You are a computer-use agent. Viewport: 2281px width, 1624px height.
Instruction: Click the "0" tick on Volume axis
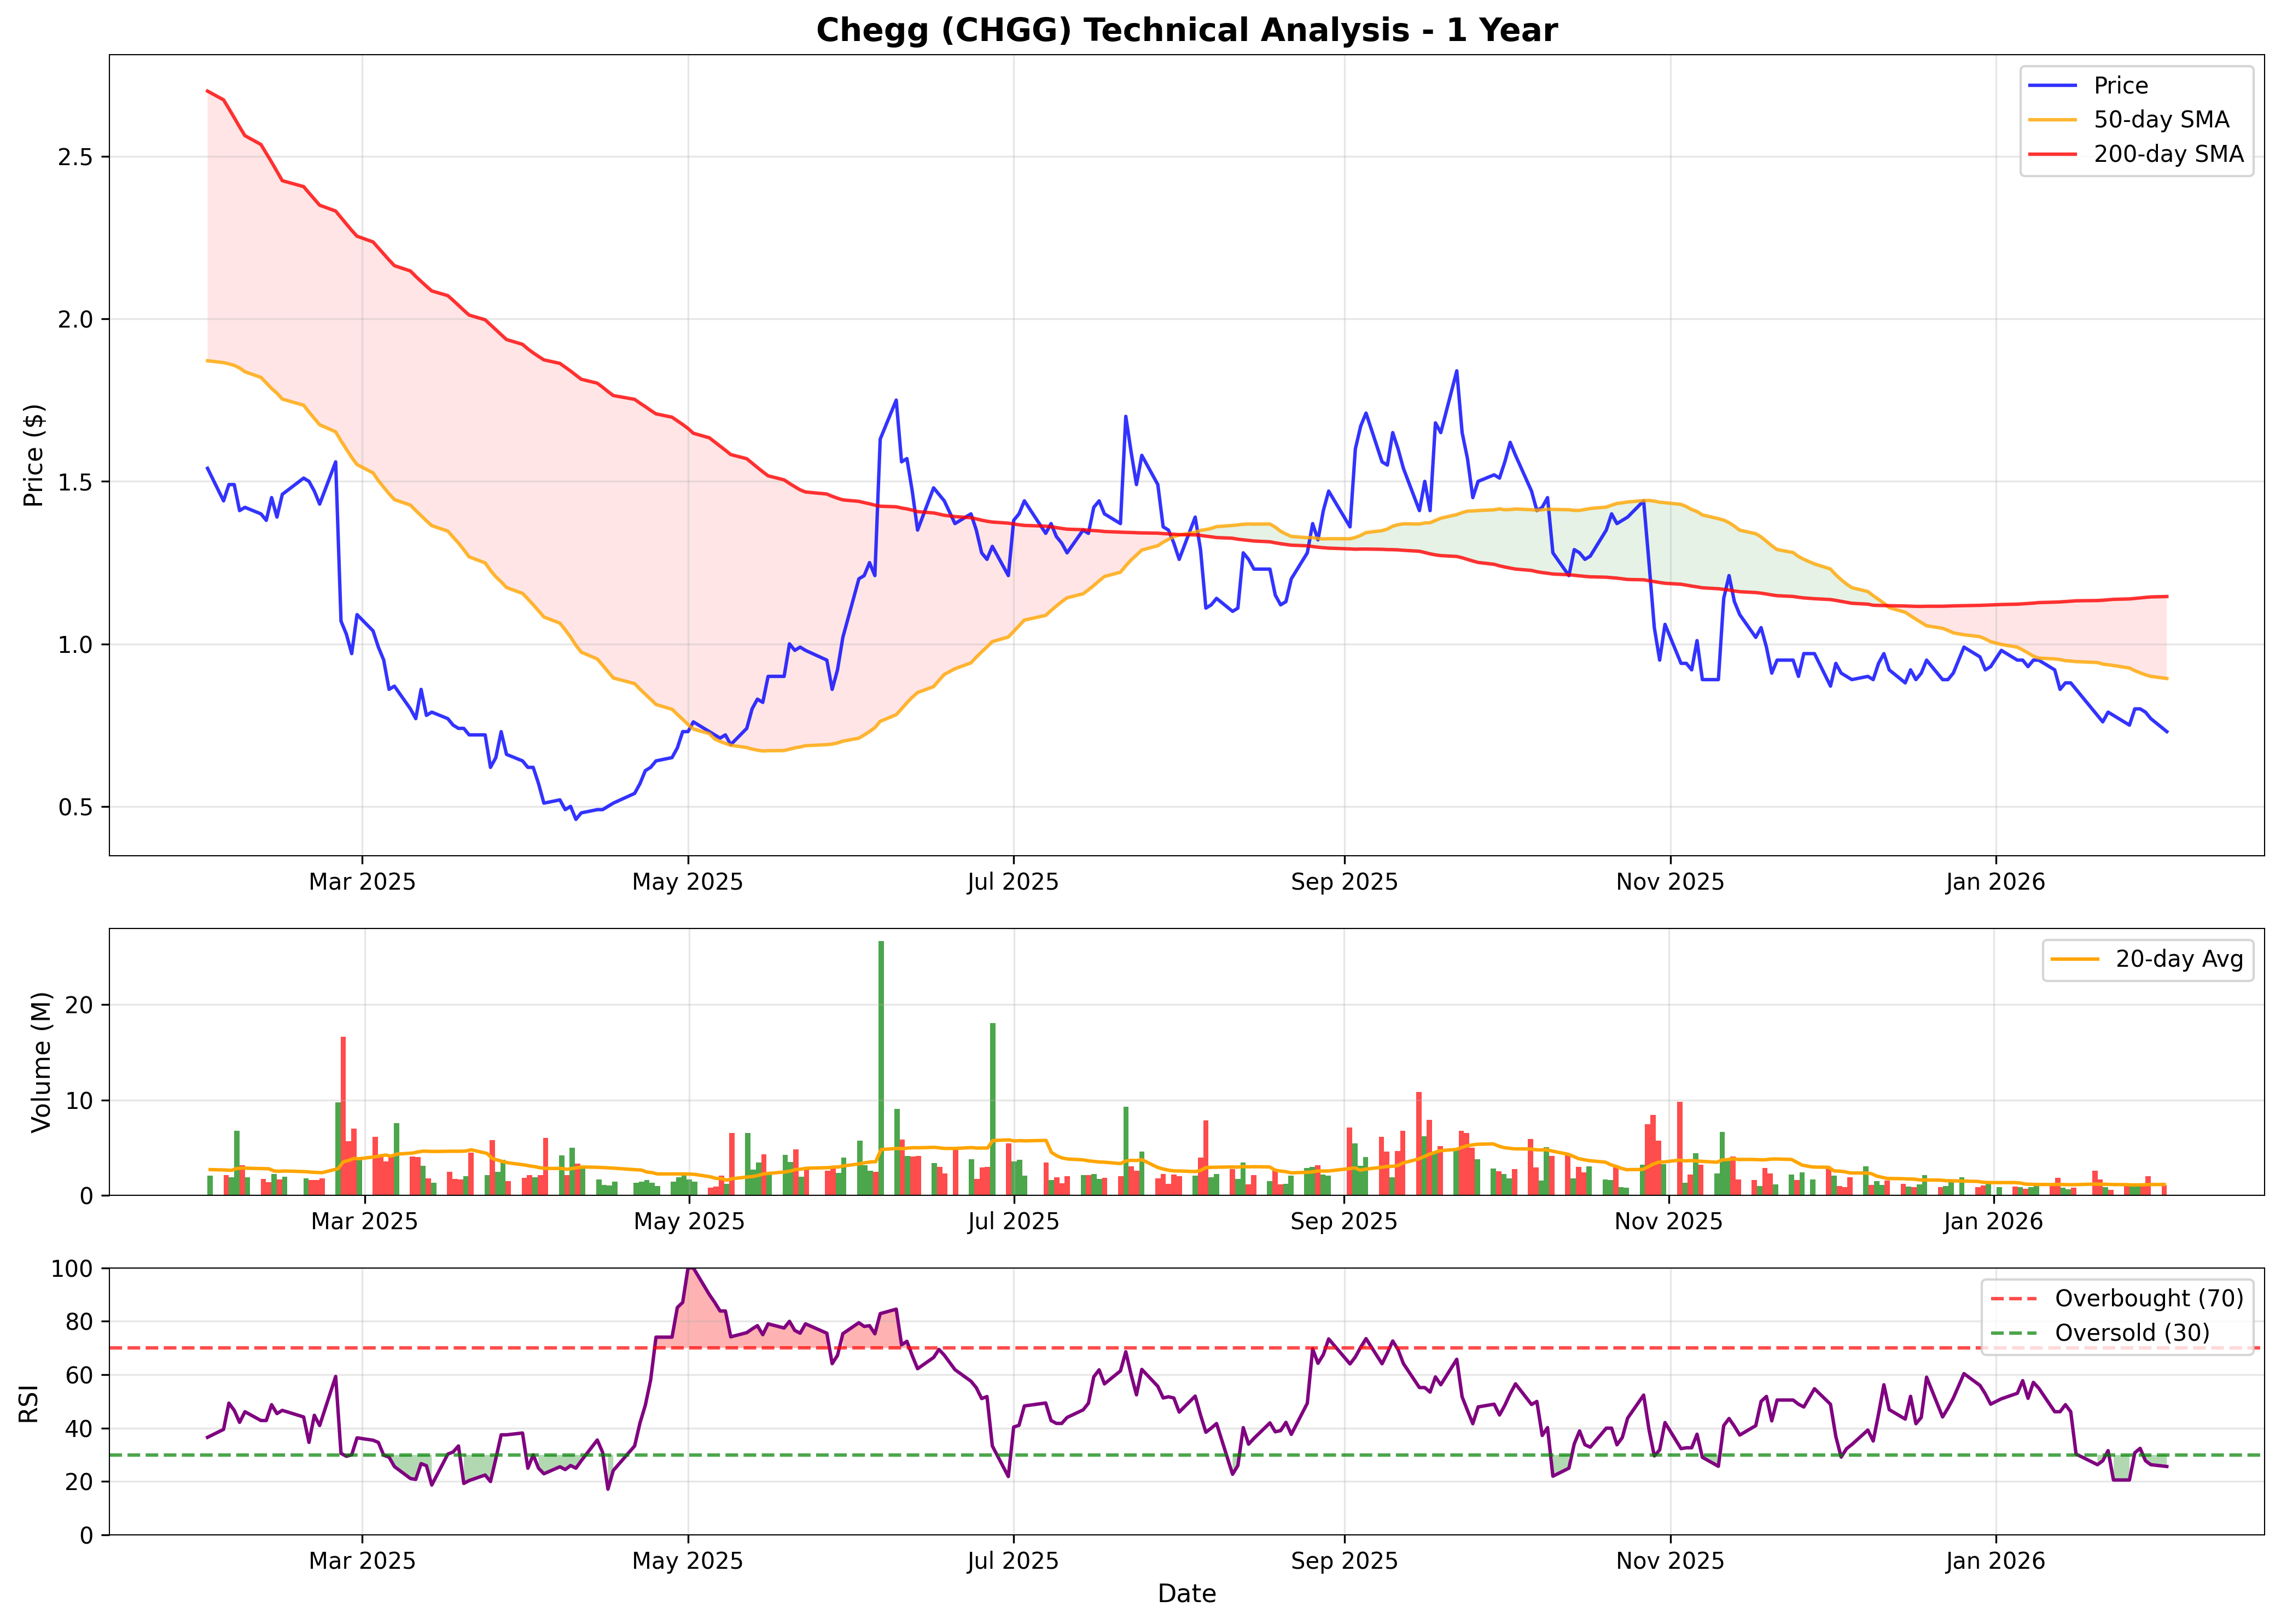(86, 1196)
